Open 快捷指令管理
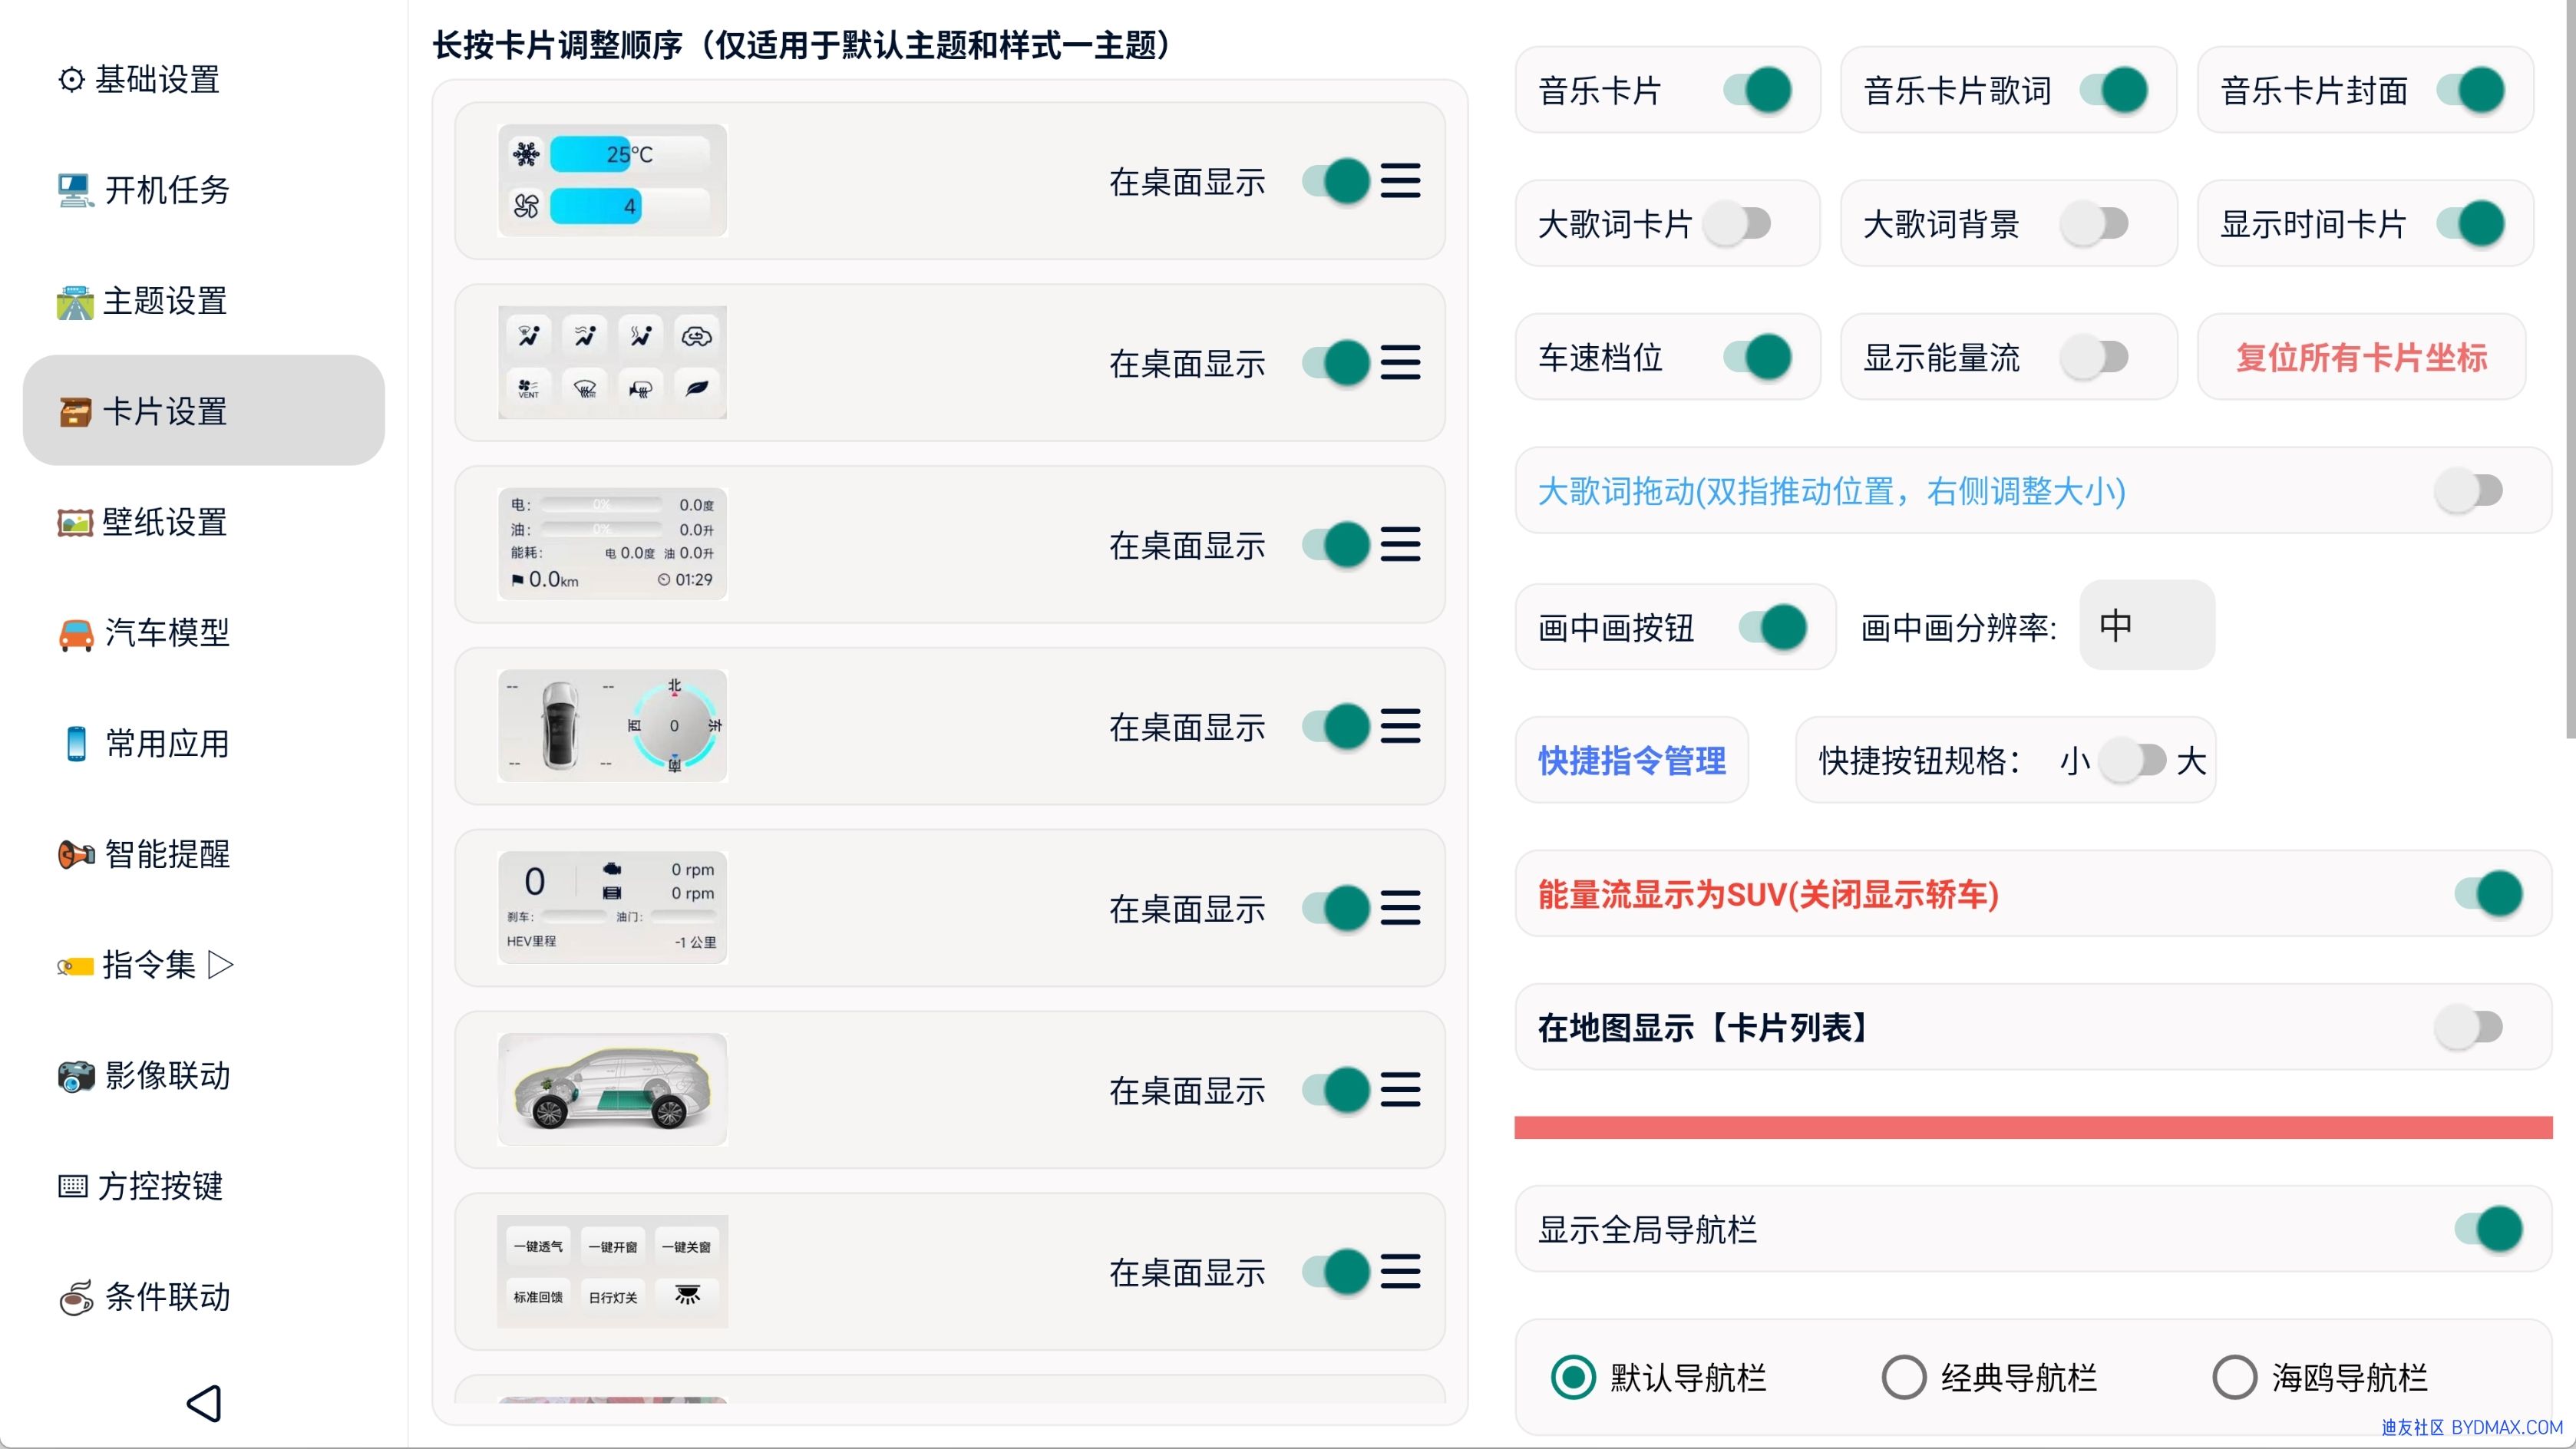Viewport: 2576px width, 1449px height. (1631, 760)
